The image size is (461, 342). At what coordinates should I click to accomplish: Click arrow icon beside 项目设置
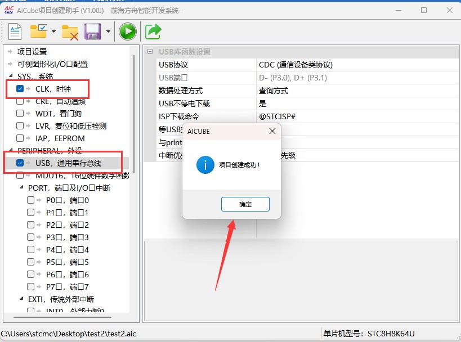(10, 51)
